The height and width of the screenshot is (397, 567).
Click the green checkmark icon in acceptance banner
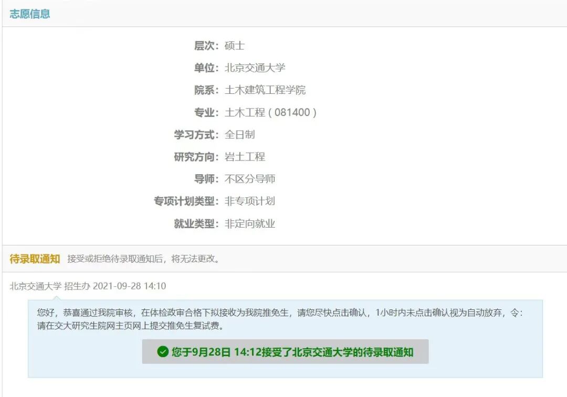pos(163,351)
